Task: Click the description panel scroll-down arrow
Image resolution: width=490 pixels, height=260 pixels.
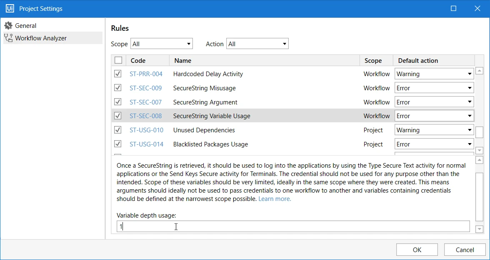Action: 479,229
